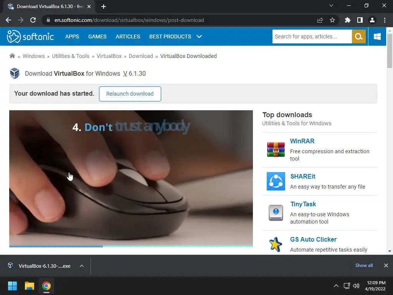Viewport: 393px width, 295px height.
Task: Click 'VirtualBox Downloaded' breadcrumb text
Action: coord(188,56)
